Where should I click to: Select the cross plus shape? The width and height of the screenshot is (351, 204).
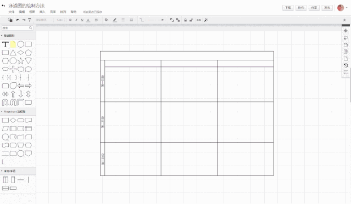(13, 69)
